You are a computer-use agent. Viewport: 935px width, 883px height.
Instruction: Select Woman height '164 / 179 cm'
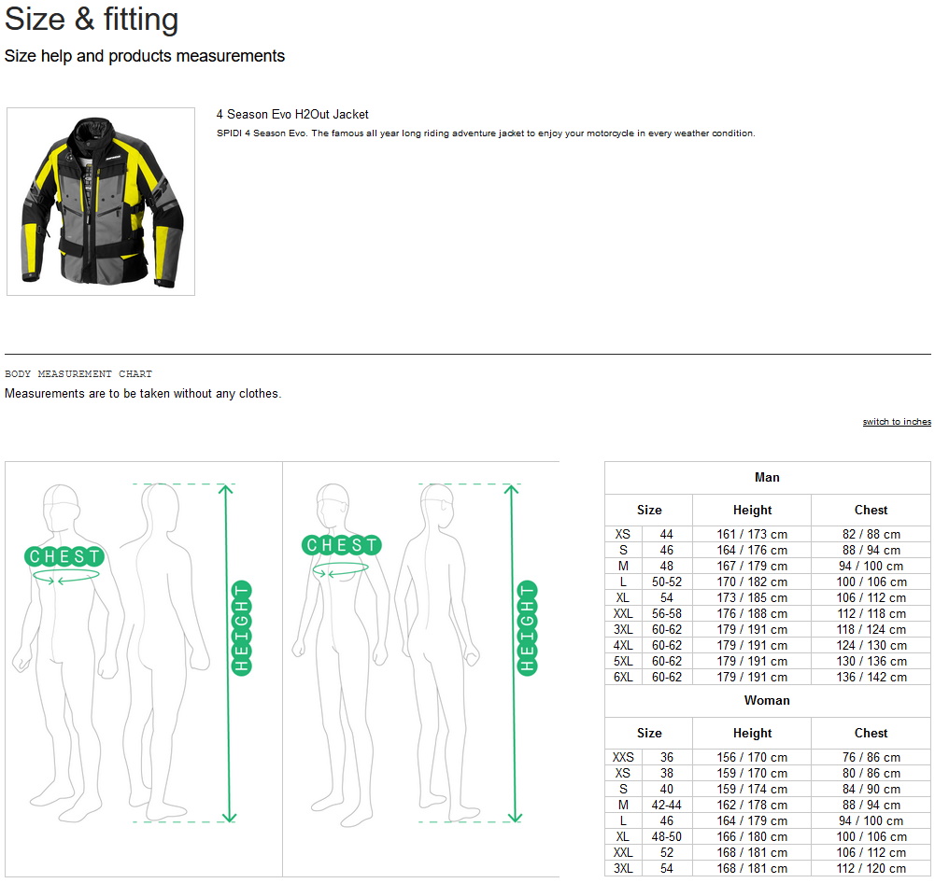click(752, 821)
